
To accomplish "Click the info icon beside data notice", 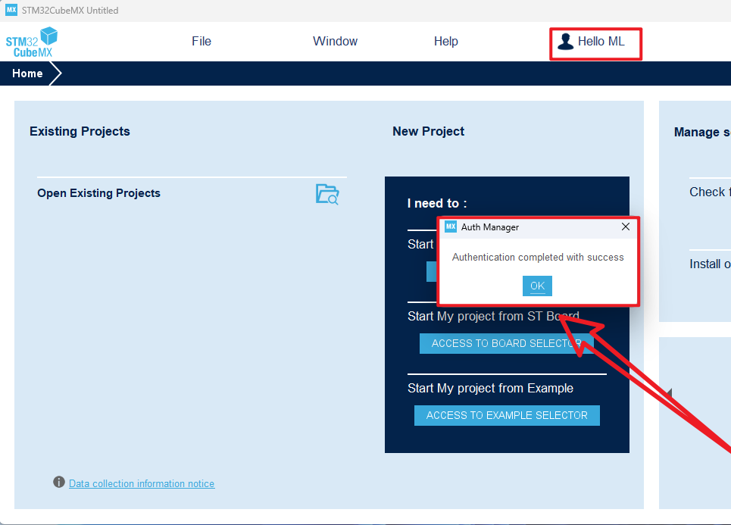I will tap(59, 482).
